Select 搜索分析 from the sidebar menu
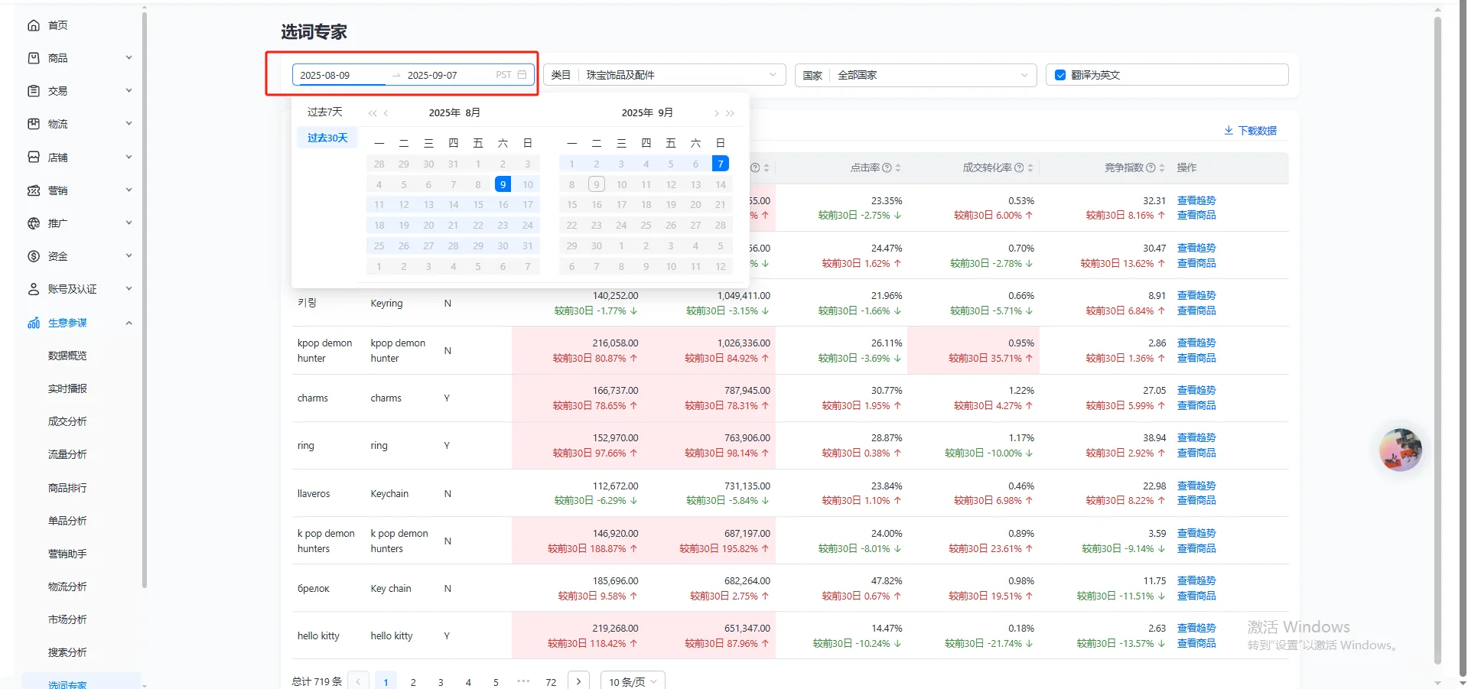 click(67, 652)
